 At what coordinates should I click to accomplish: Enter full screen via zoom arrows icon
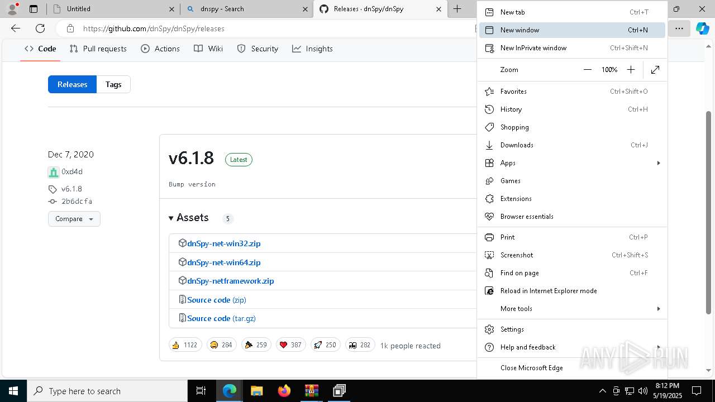pos(655,70)
